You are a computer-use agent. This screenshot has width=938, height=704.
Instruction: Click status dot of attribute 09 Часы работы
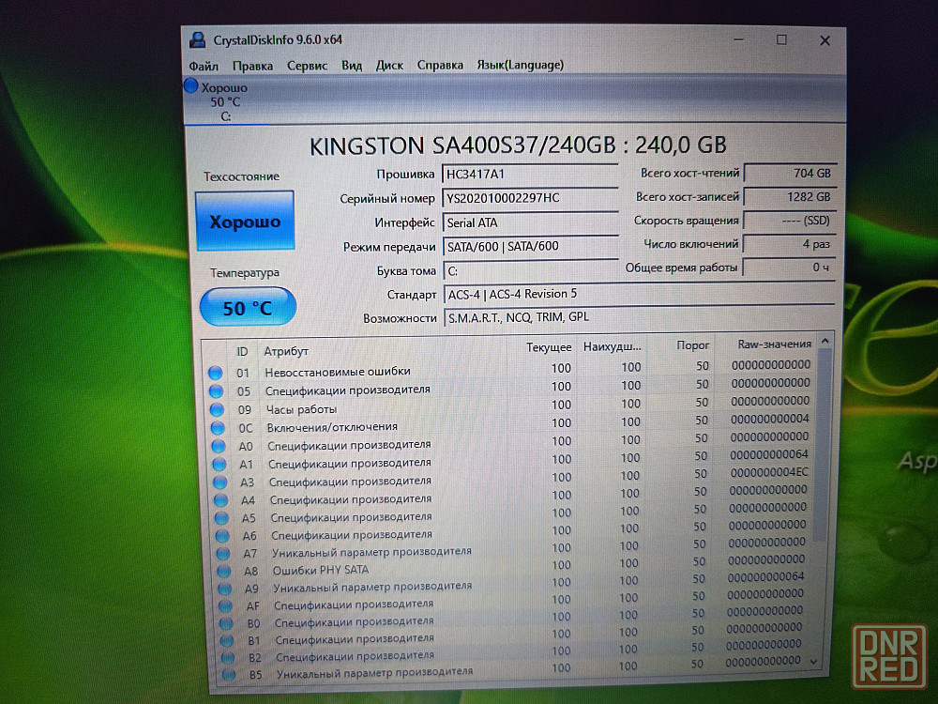point(217,410)
